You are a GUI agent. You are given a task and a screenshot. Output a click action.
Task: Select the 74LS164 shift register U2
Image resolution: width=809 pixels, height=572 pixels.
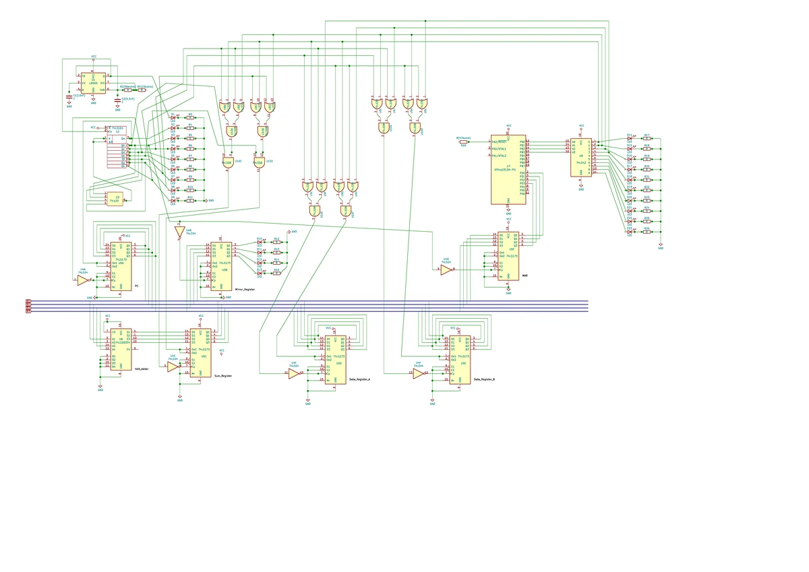(x=117, y=147)
